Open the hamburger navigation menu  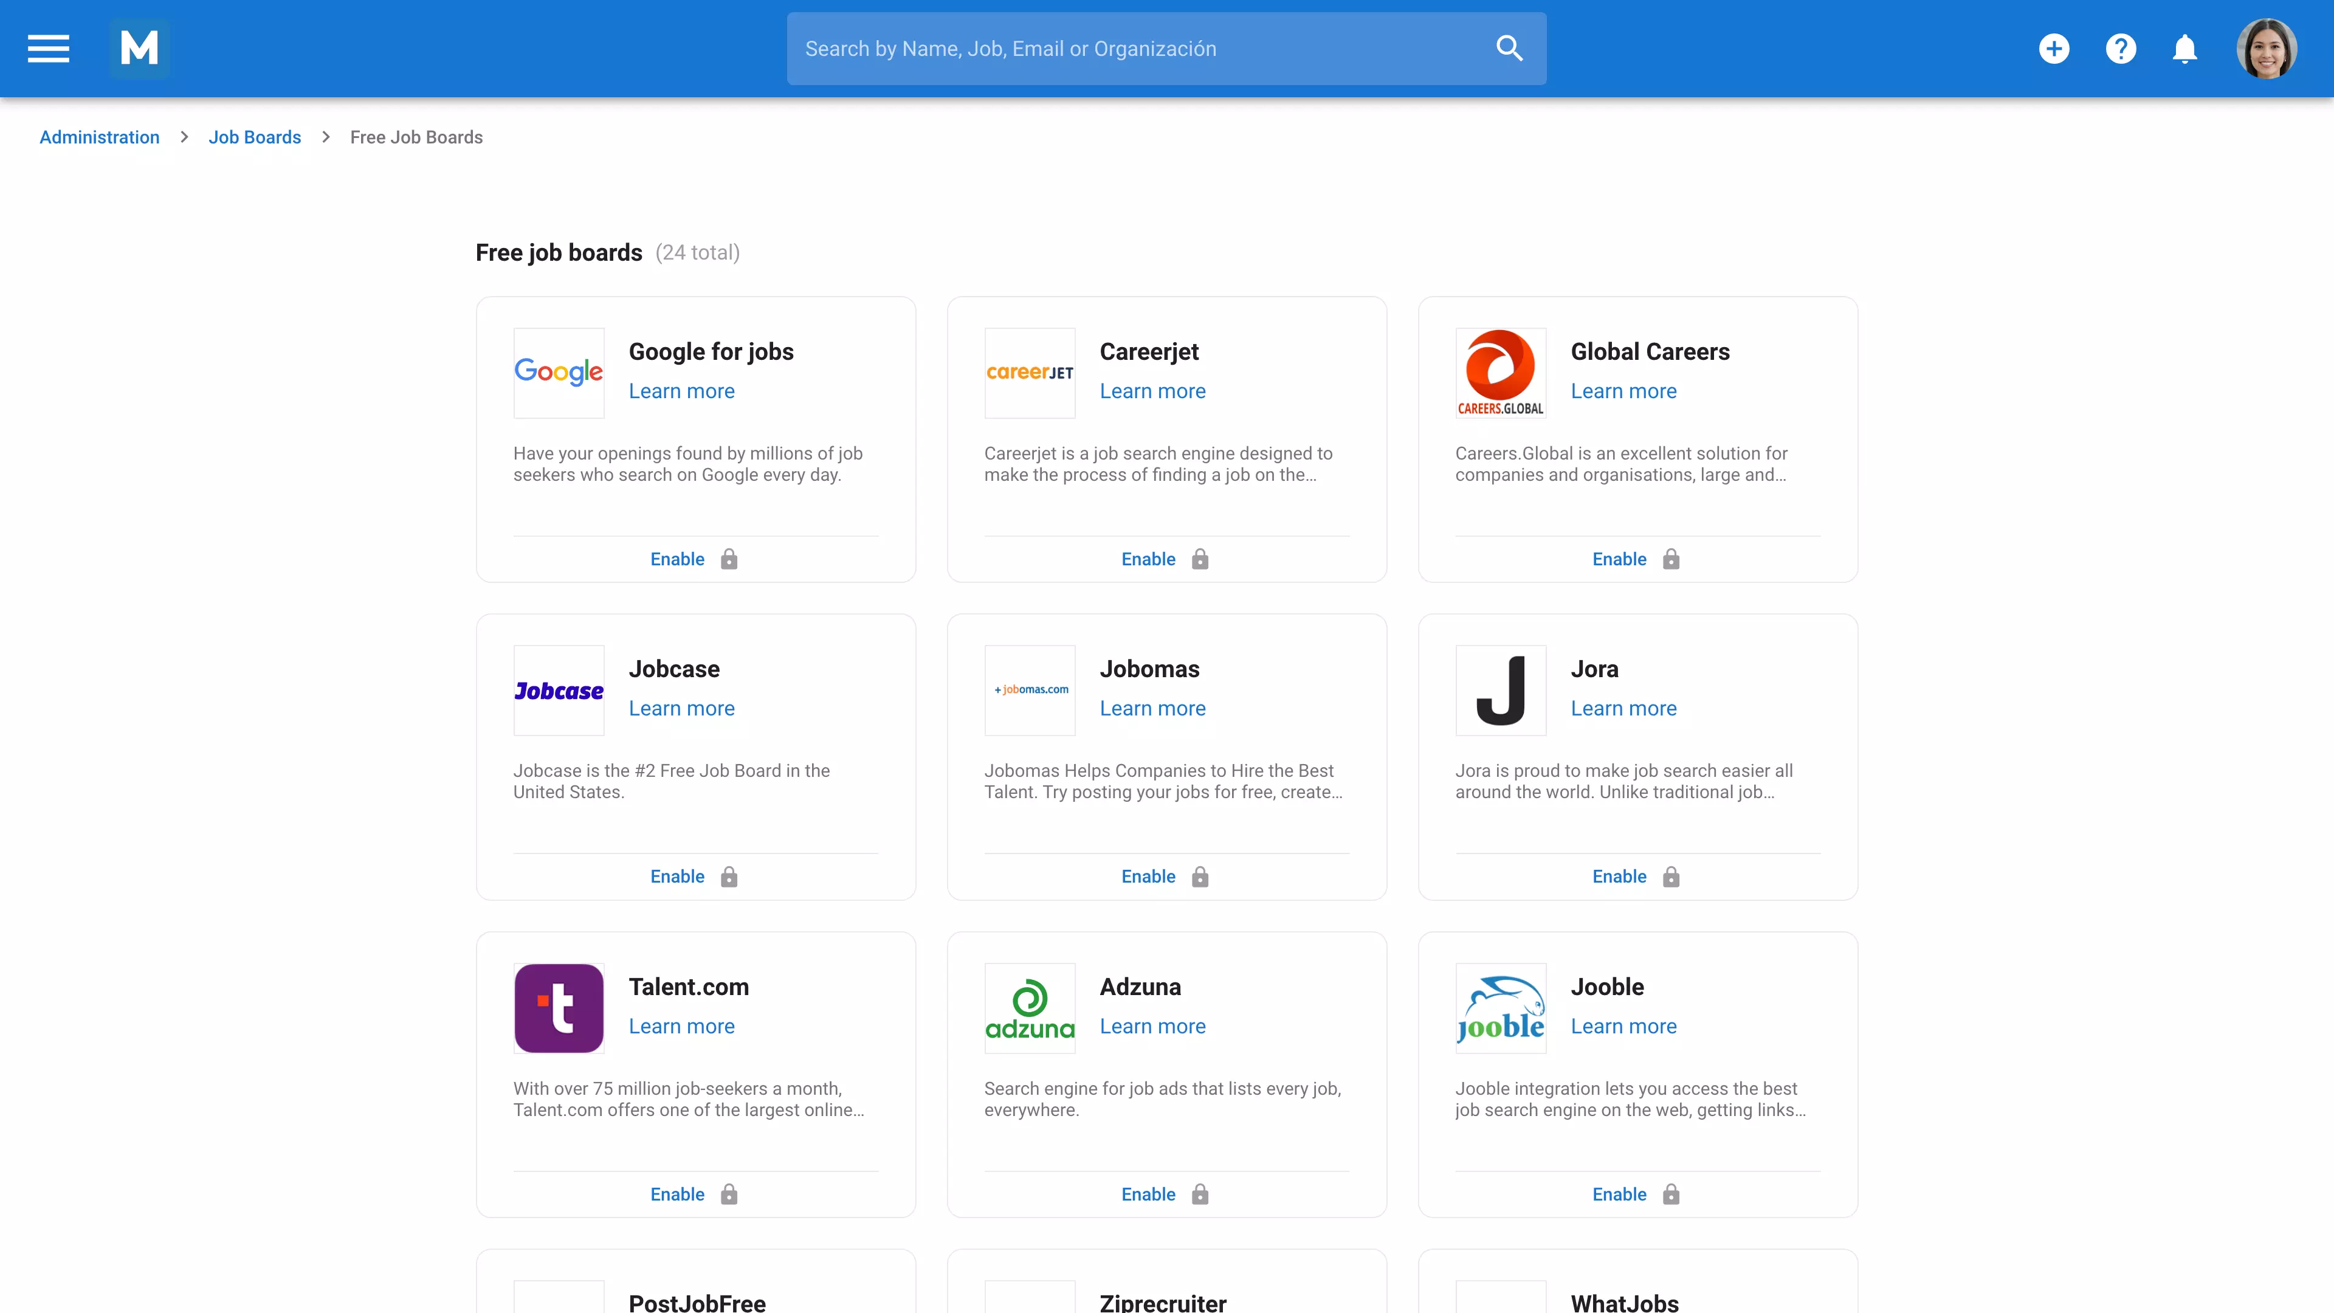(x=47, y=48)
